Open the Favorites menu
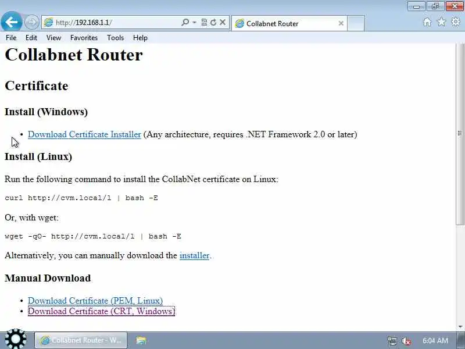This screenshot has width=465, height=349. pyautogui.click(x=84, y=38)
